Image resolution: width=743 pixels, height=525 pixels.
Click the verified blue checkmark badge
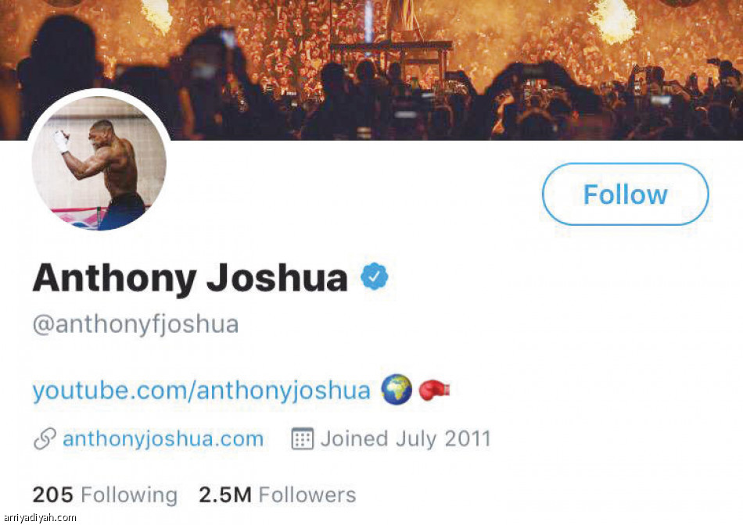pyautogui.click(x=375, y=277)
